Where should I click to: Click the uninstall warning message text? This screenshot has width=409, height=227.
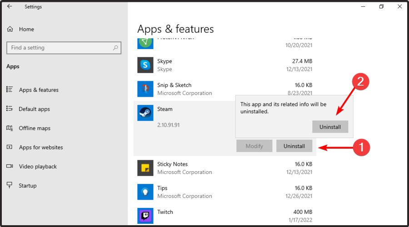283,108
